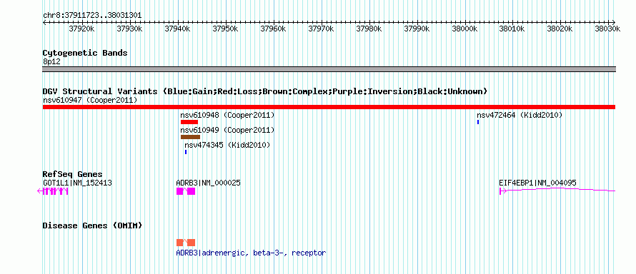The image size is (636, 274).
Task: Click the 38010k ruler tick label
Action: pos(512,29)
